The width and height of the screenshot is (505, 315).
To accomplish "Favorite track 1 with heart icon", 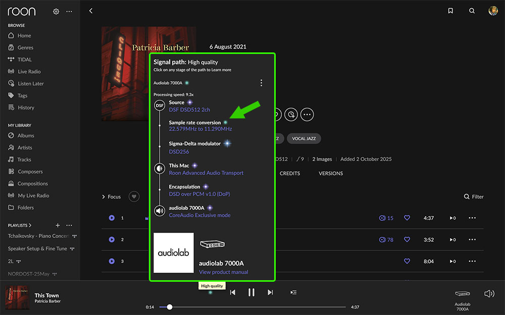I will click(407, 218).
